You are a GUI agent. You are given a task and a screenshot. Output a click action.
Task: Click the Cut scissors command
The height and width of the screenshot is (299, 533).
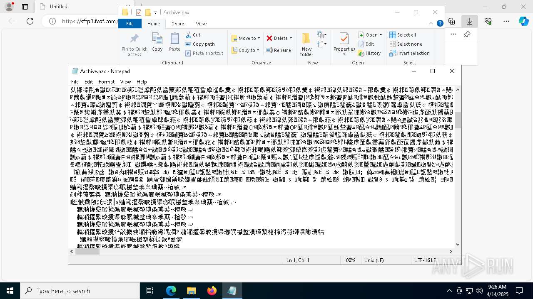(193, 35)
